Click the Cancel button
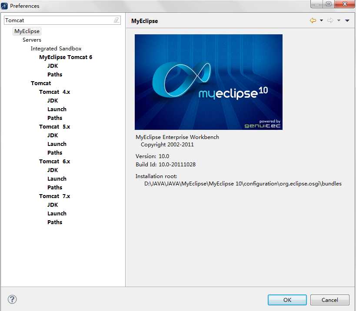The width and height of the screenshot is (356, 311). tap(329, 300)
